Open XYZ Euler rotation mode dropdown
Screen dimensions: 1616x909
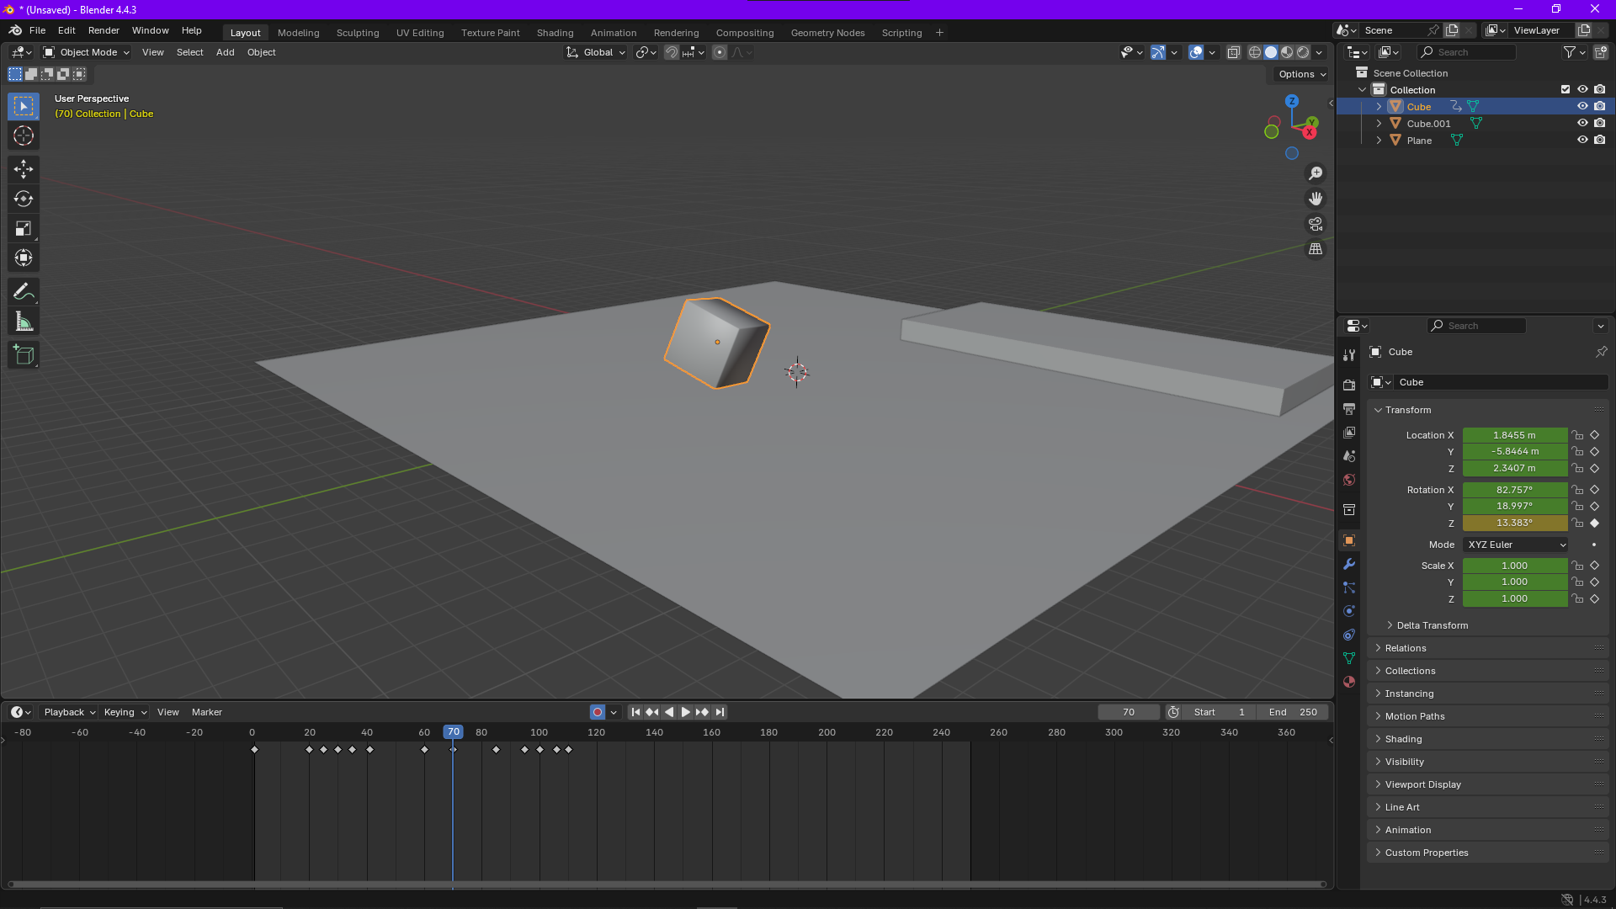tap(1515, 545)
